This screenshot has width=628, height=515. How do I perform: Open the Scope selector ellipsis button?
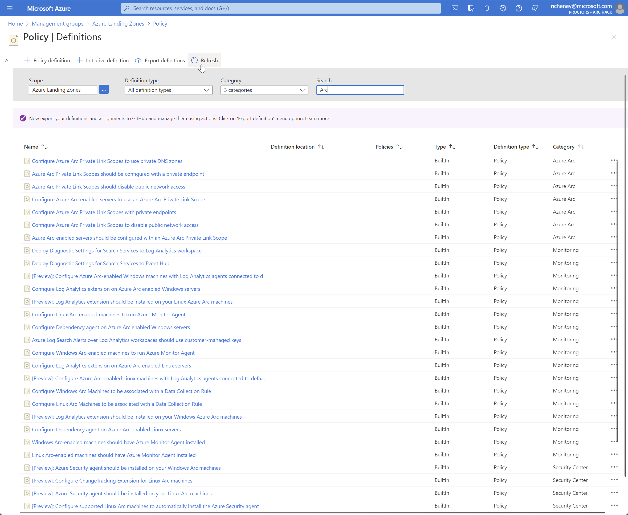coord(104,89)
